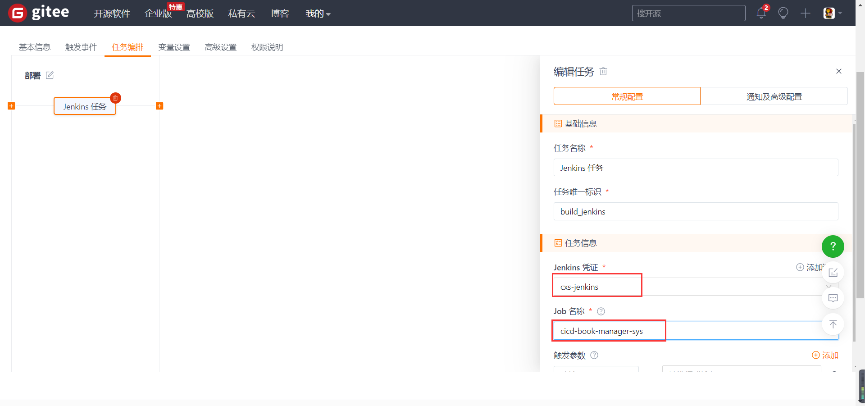Open the notifications bell
Viewport: 865px width, 406px height.
coord(761,13)
